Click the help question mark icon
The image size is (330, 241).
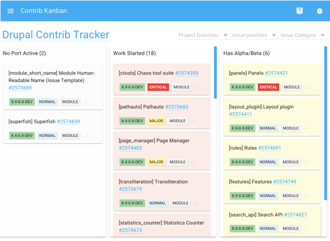pos(299,11)
